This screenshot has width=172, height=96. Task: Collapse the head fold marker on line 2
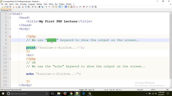coord(10,18)
